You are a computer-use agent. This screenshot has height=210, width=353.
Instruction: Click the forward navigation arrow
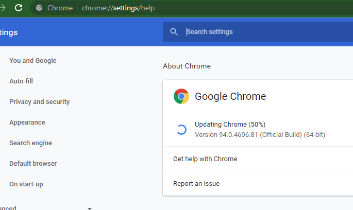[x=3, y=8]
